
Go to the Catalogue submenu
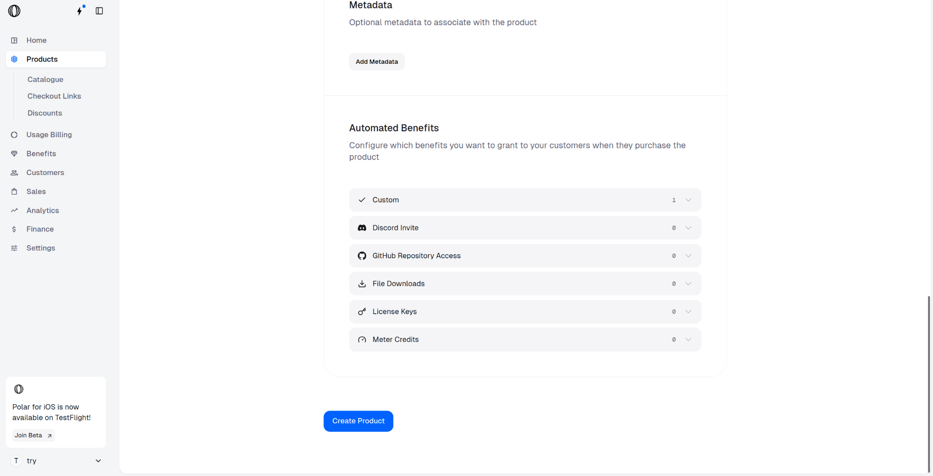45,79
